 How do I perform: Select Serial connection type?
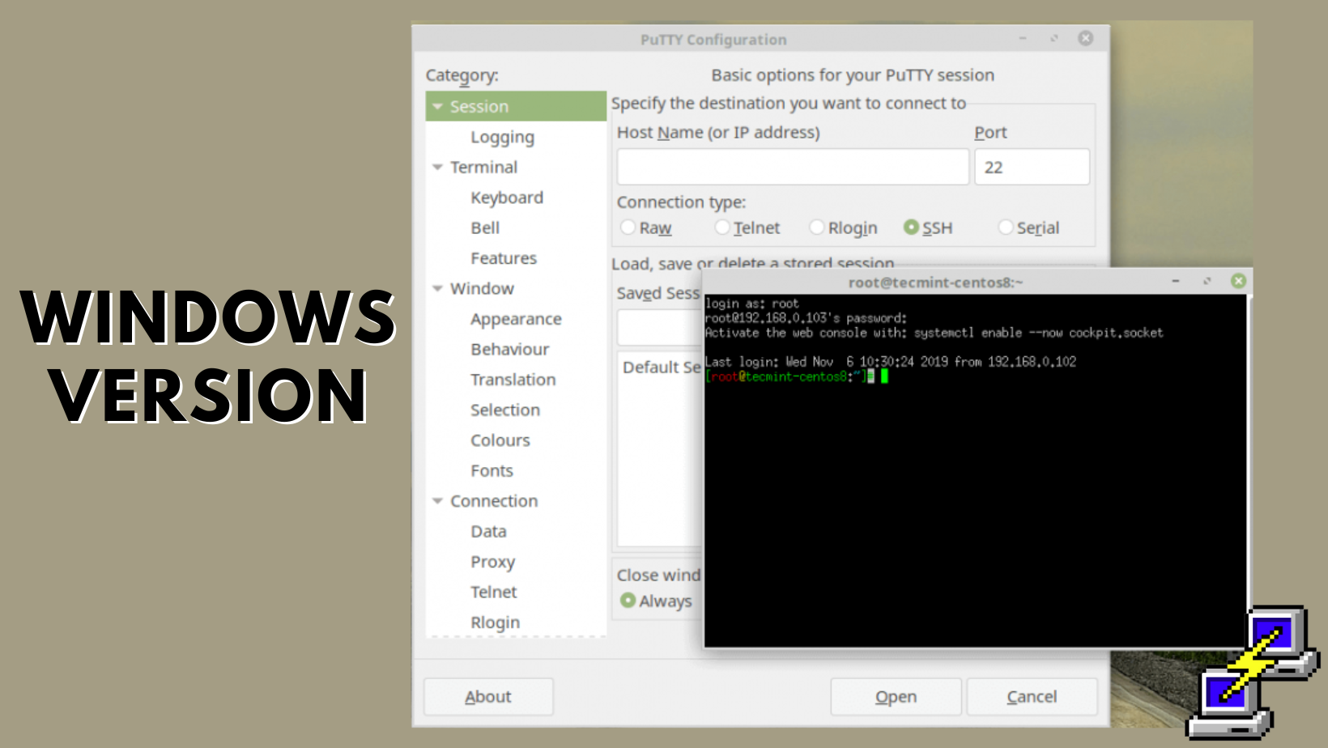point(1006,227)
